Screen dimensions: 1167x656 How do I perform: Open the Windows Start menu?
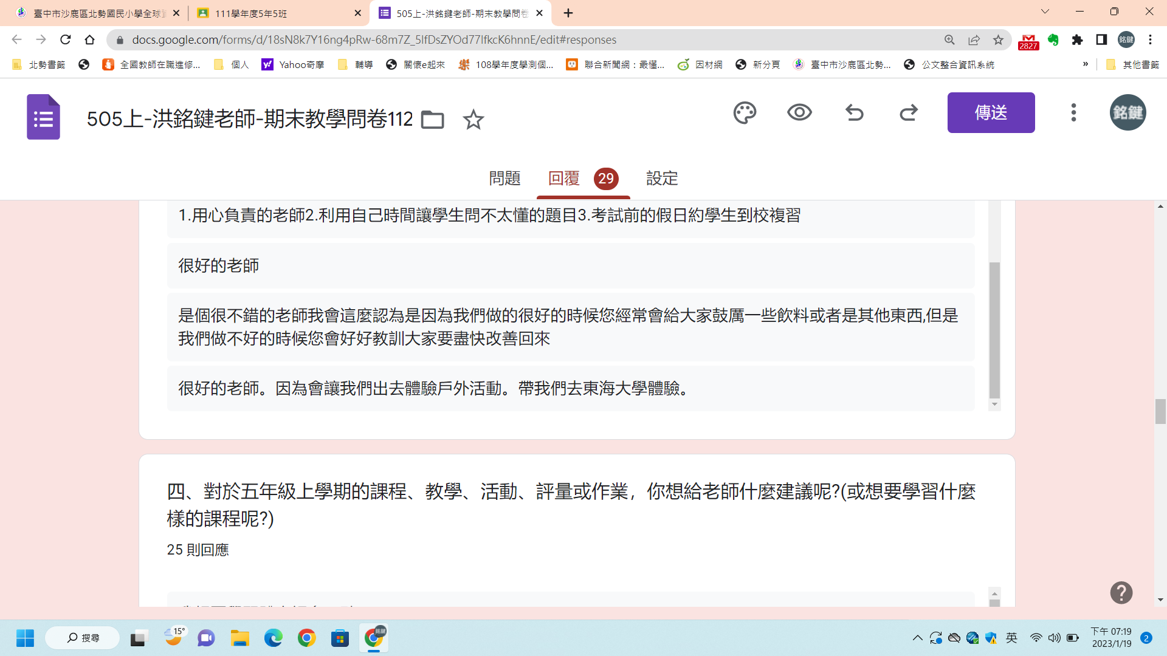25,638
